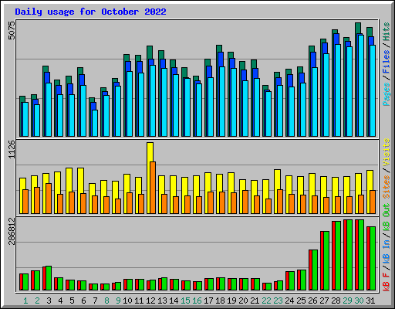Select day 21 on the x-axis
This screenshot has width=395, height=309.
255,301
